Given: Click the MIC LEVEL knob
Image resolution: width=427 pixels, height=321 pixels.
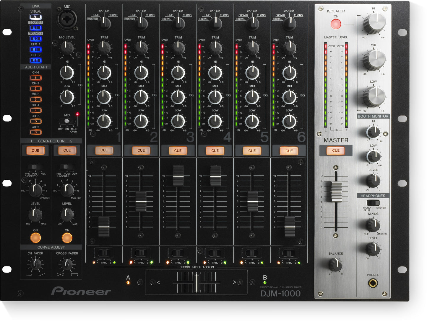Looking at the screenshot, I should pos(67,48).
